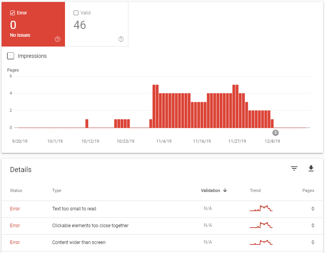Click the Pages column header
This screenshot has height=253, width=325.
308,190
